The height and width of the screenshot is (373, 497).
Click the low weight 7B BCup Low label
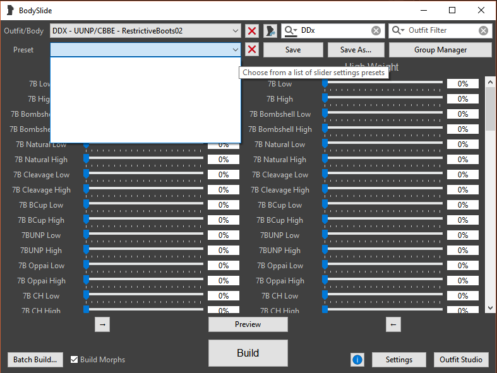click(41, 205)
